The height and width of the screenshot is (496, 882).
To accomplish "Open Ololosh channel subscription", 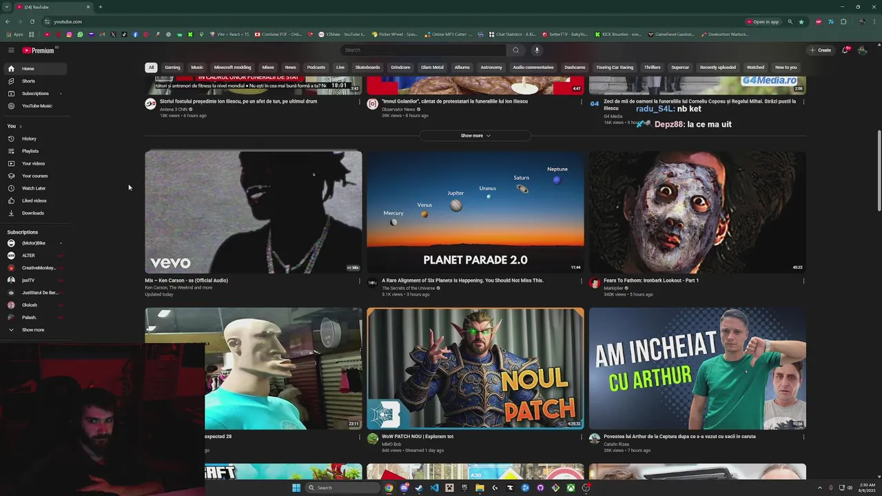I will pyautogui.click(x=34, y=305).
